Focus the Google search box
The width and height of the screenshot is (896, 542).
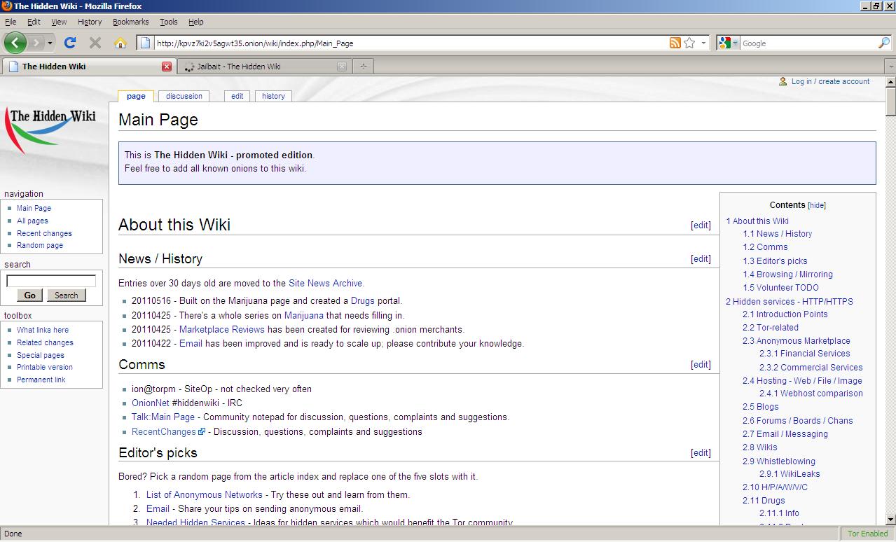[x=809, y=43]
